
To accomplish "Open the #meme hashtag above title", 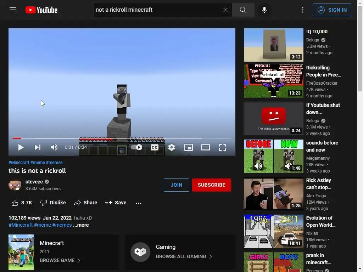I will click(38, 162).
